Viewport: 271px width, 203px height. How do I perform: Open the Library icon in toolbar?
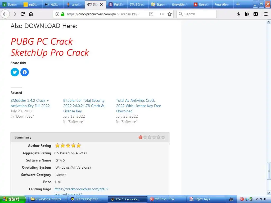pos(247,14)
